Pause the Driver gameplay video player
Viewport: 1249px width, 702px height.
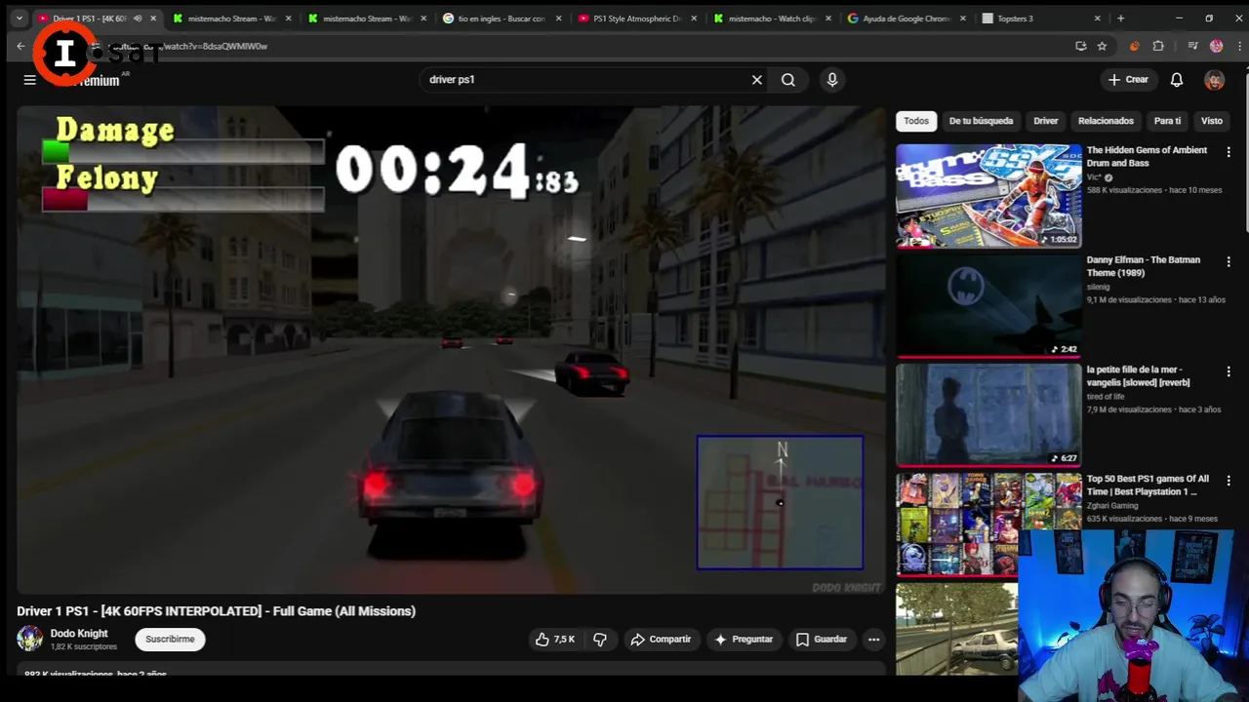(451, 350)
